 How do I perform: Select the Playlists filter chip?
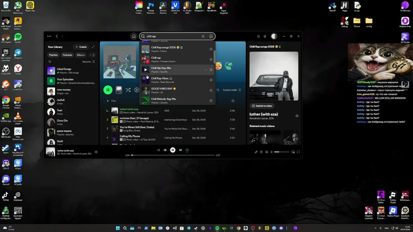point(53,55)
